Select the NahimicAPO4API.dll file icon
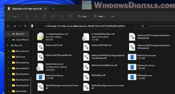This screenshot has width=175, height=94. [86, 47]
